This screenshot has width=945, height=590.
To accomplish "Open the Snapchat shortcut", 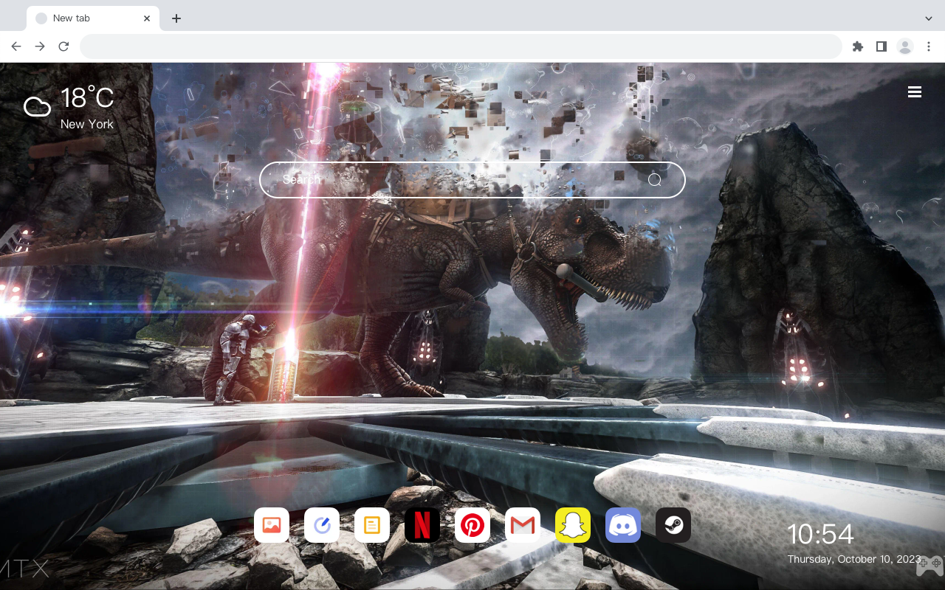I will click(573, 525).
